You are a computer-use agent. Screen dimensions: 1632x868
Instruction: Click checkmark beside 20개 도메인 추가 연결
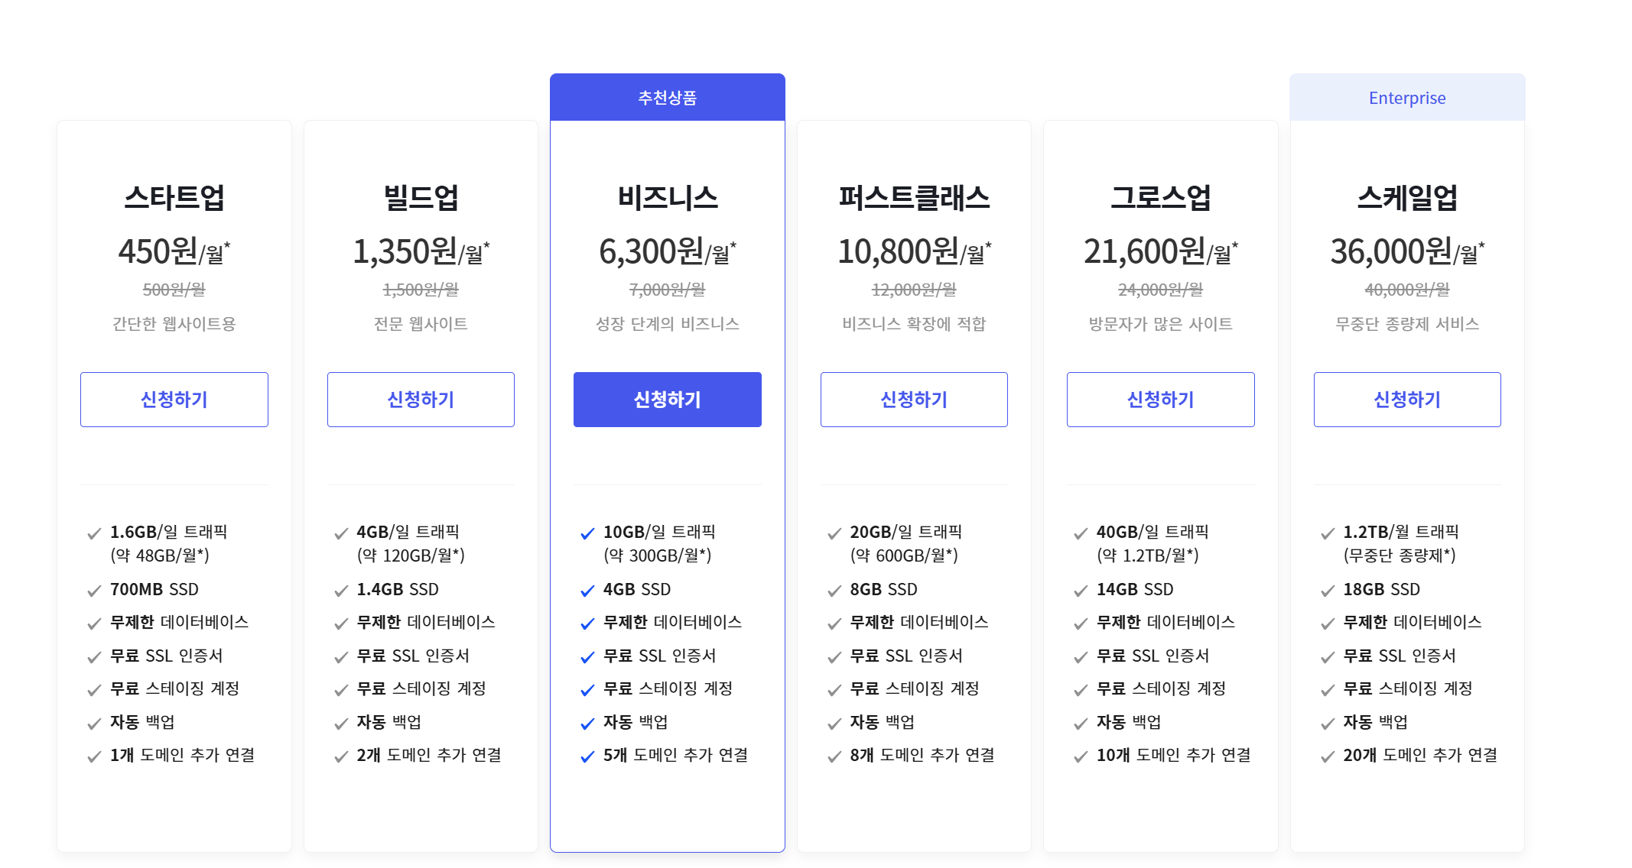[x=1328, y=756]
